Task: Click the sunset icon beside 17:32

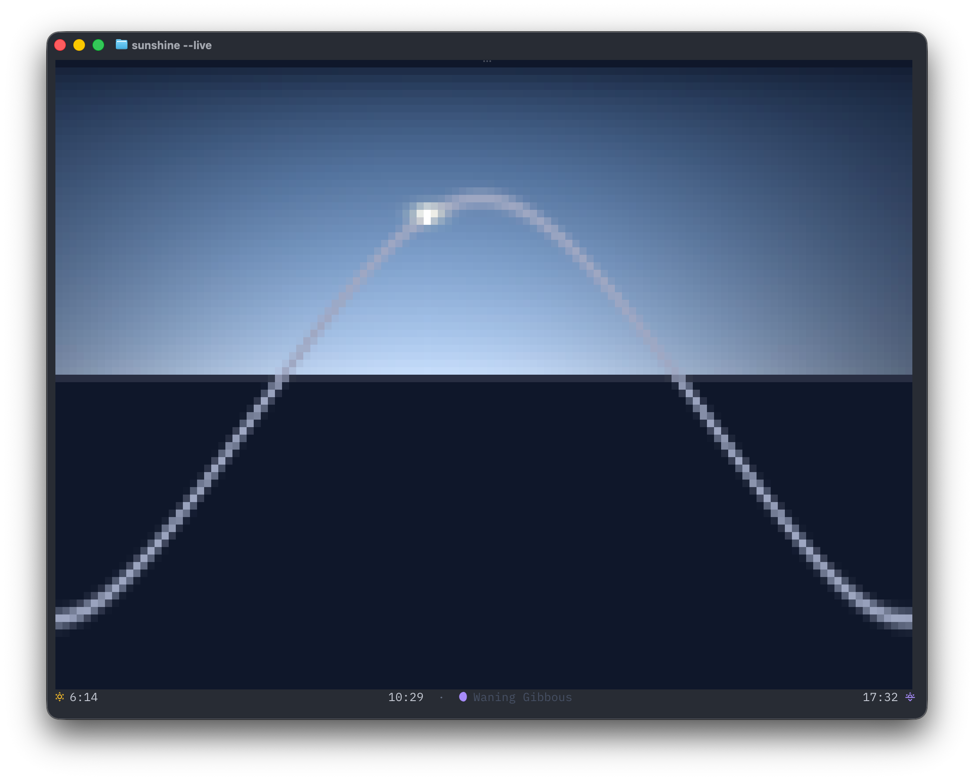Action: tap(910, 696)
